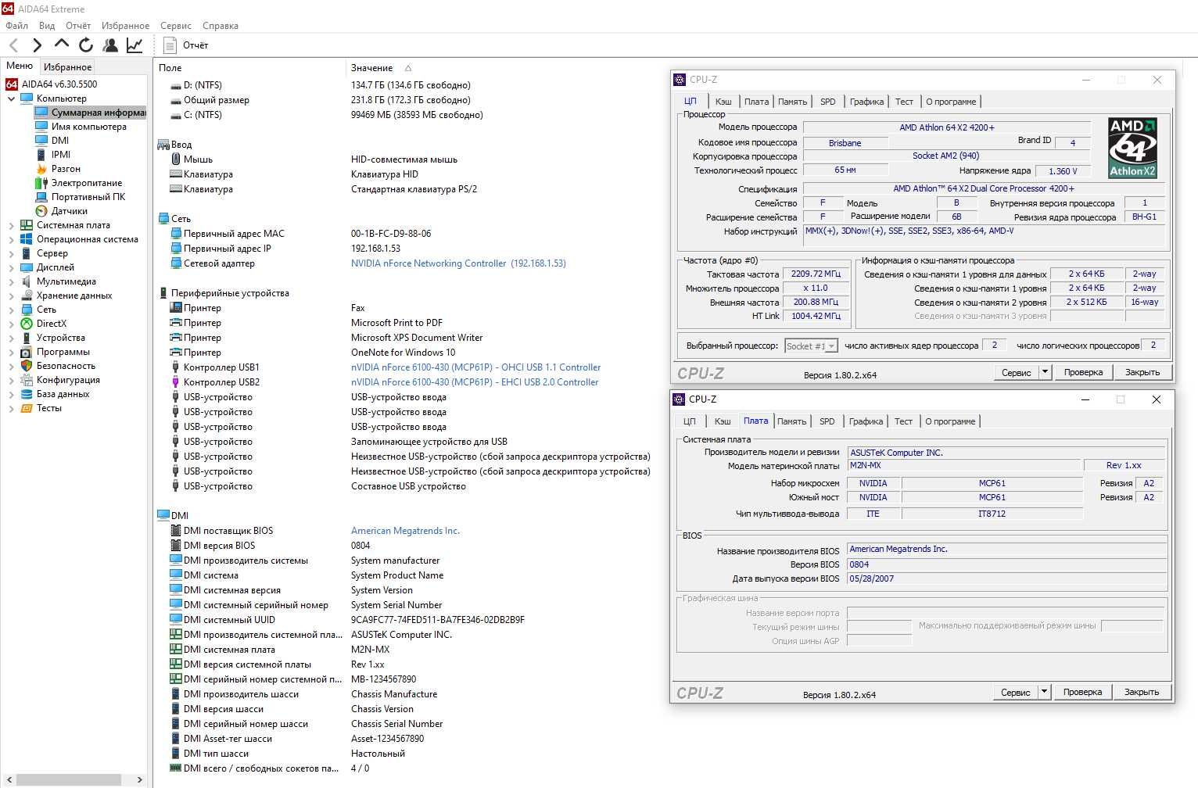Select the IPMI tree item
The height and width of the screenshot is (788, 1198).
(61, 155)
